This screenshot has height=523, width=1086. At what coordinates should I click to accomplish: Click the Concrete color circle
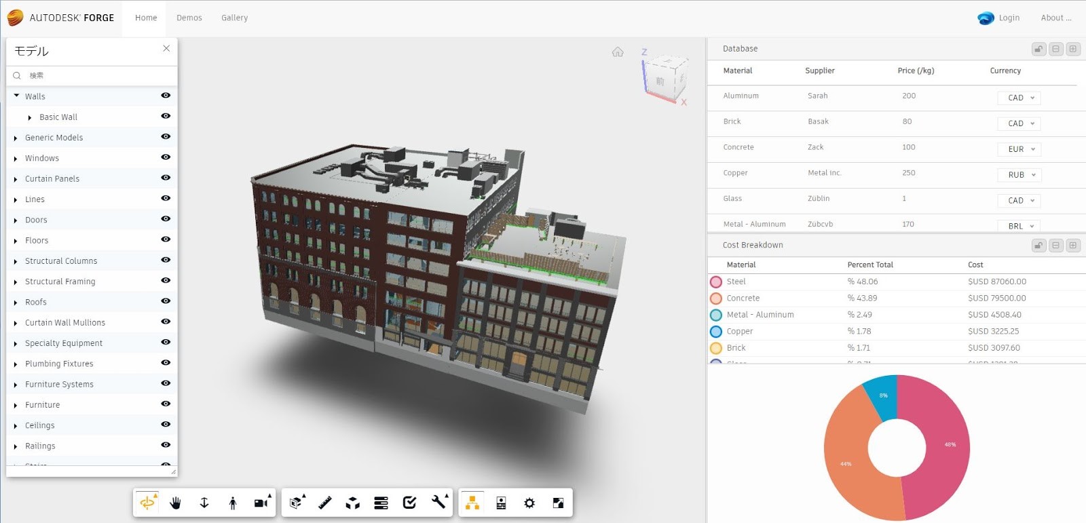[x=716, y=298]
